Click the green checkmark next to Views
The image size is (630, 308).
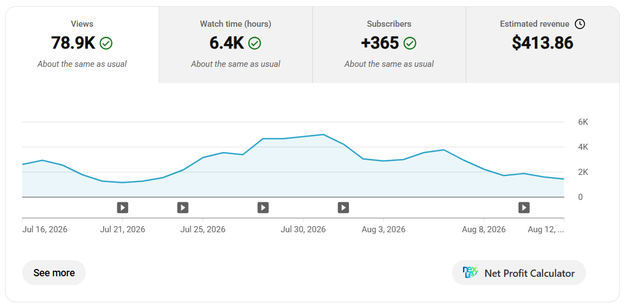[x=106, y=43]
